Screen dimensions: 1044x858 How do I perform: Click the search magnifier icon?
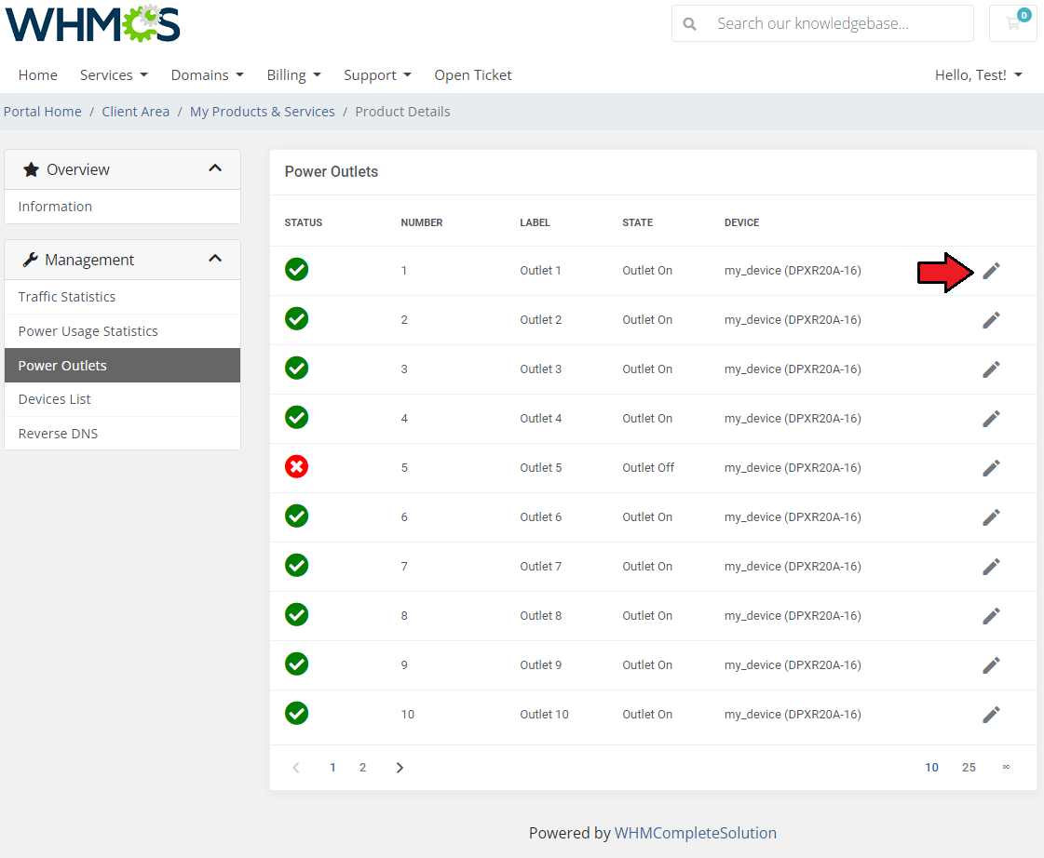[x=690, y=24]
